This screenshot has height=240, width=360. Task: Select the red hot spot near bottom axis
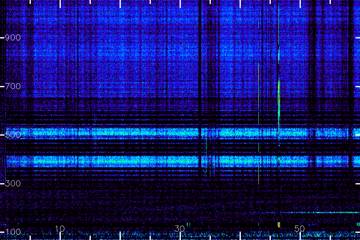[x=279, y=225]
